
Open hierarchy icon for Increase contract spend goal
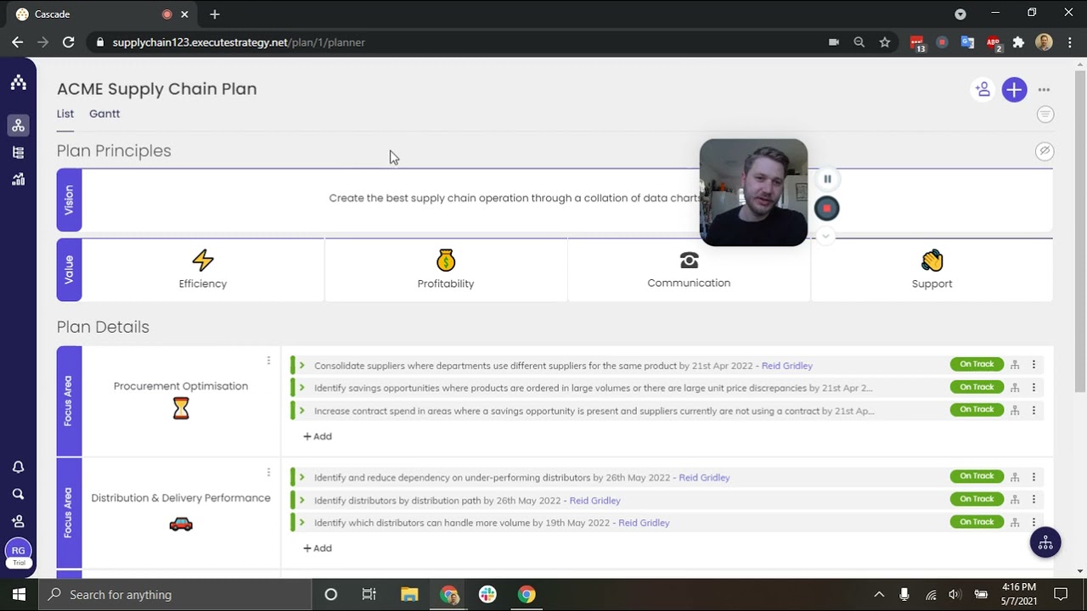(x=1015, y=410)
